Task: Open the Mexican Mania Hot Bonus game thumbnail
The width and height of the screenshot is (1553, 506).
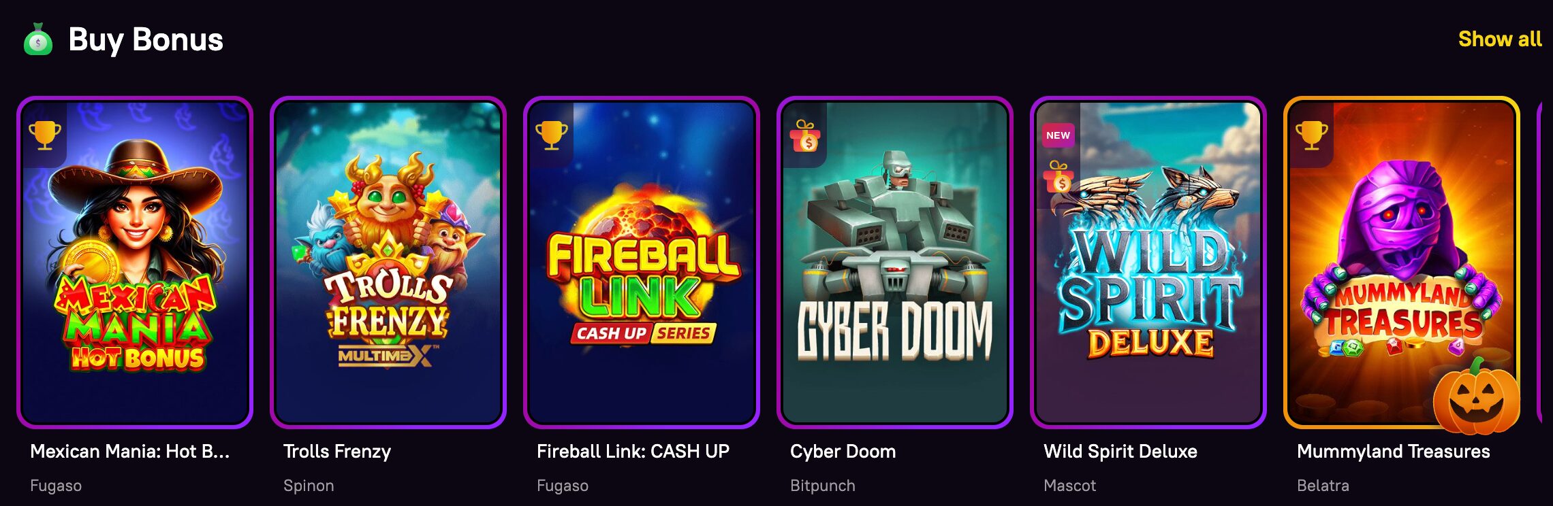Action: pos(135,263)
